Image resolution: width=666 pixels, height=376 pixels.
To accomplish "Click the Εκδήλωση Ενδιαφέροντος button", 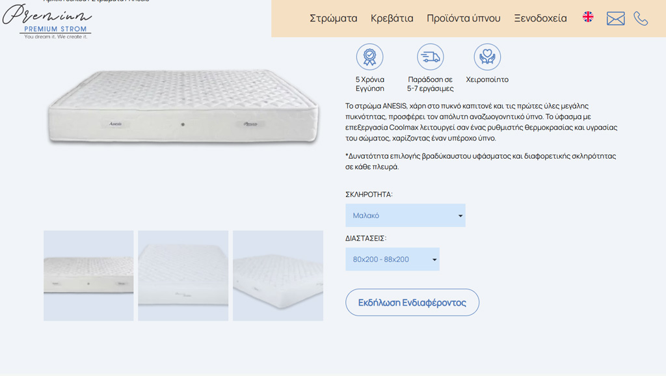I will (412, 302).
